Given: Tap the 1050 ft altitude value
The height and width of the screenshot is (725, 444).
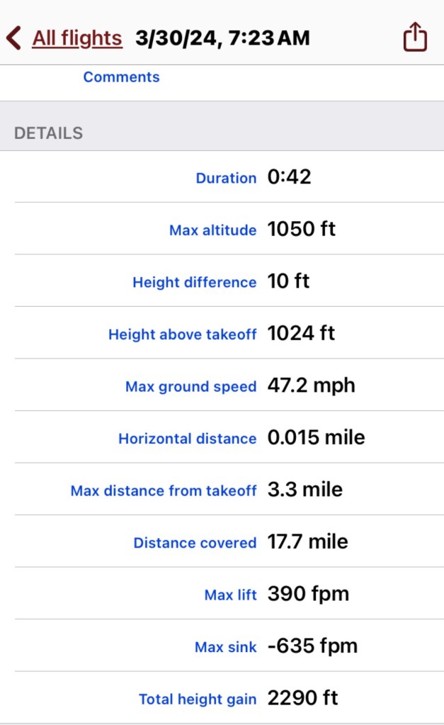Looking at the screenshot, I should click(x=301, y=229).
